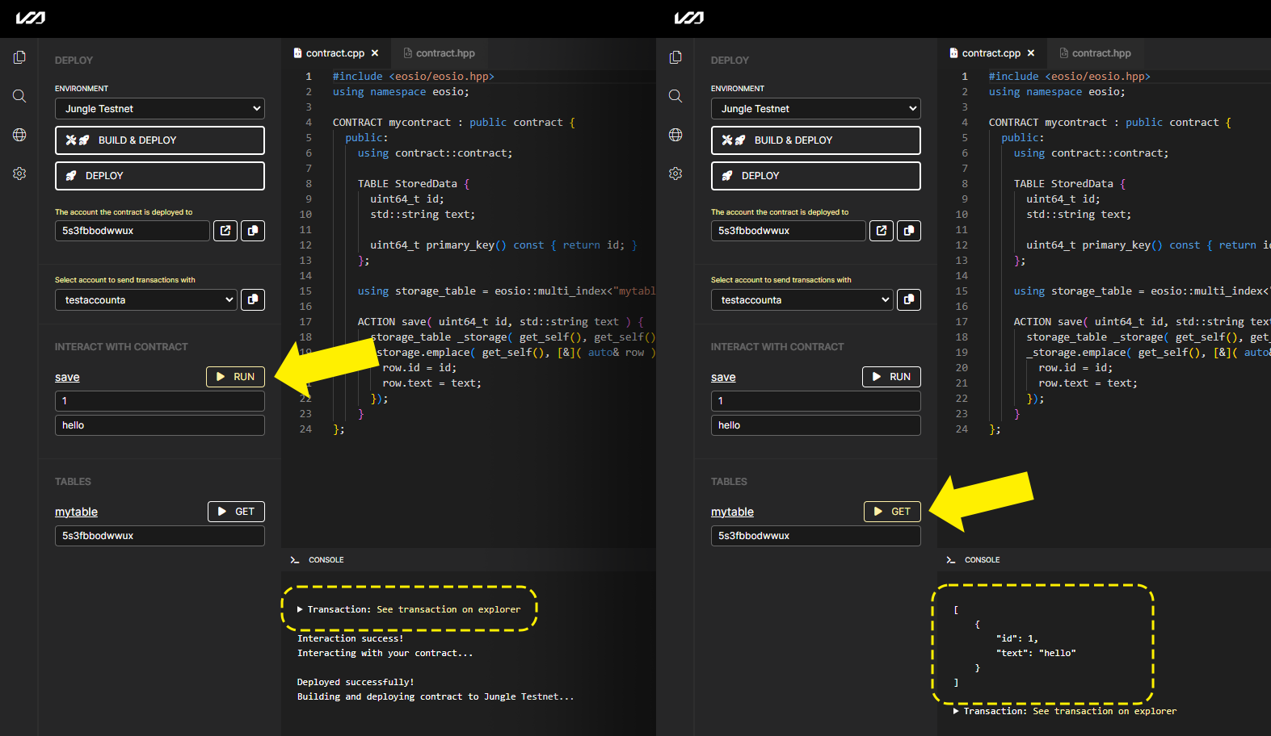This screenshot has width=1271, height=736.
Task: Focus the id field containing 1, left panel
Action: point(160,401)
